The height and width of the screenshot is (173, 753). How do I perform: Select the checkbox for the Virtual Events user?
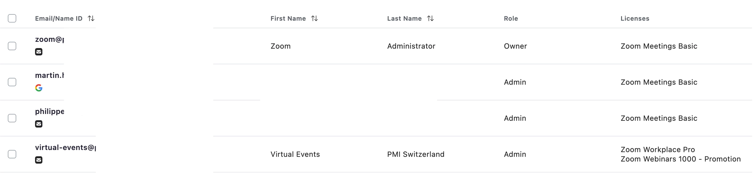coord(12,154)
